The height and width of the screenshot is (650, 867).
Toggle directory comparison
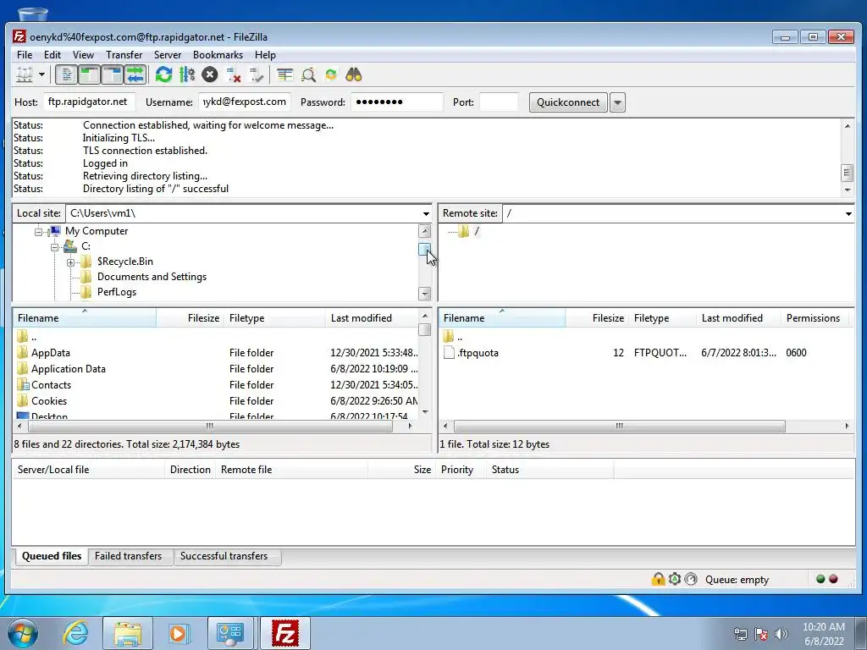click(x=308, y=74)
